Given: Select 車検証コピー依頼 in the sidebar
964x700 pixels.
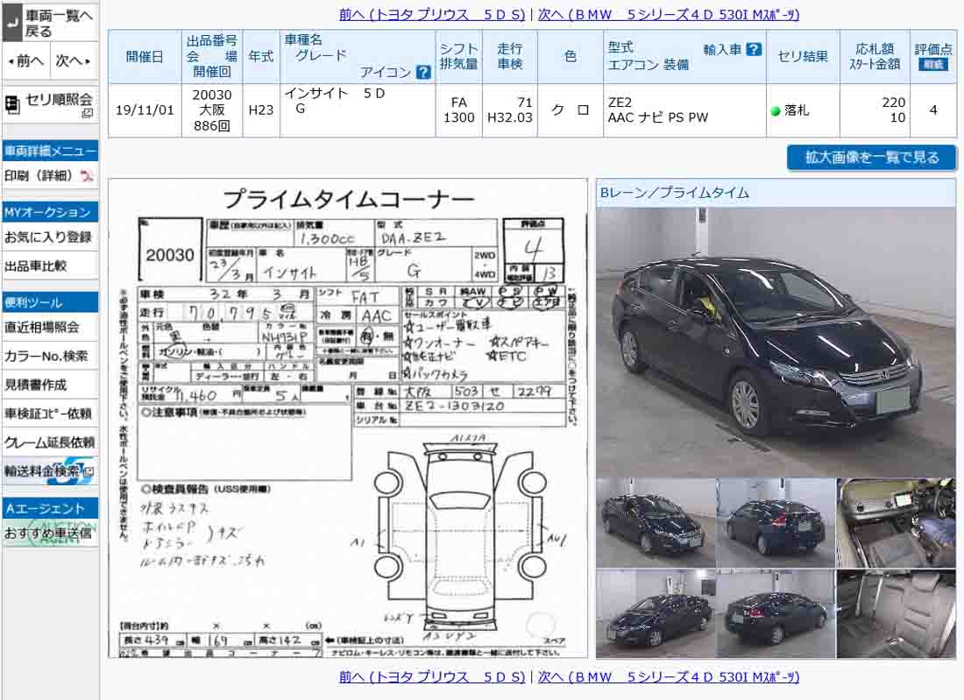Looking at the screenshot, I should [51, 414].
